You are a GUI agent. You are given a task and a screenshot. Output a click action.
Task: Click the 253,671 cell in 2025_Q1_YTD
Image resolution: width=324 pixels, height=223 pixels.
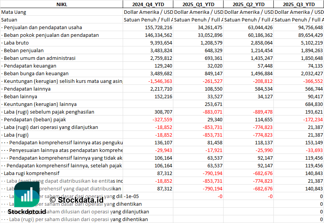point(214,104)
